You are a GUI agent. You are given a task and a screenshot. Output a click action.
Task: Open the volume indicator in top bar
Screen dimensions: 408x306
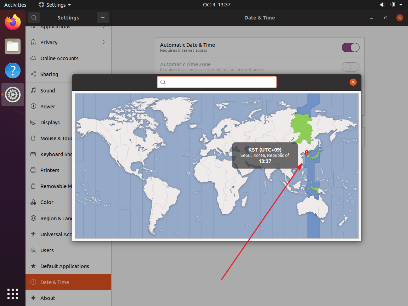pyautogui.click(x=382, y=5)
